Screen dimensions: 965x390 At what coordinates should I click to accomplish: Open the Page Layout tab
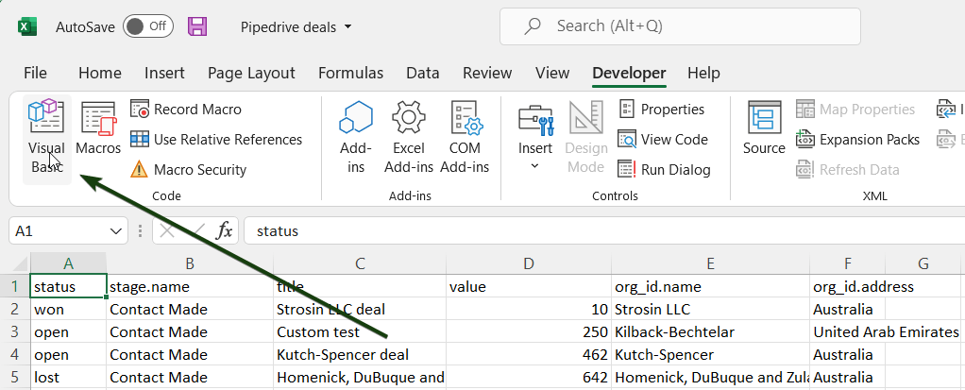point(251,74)
